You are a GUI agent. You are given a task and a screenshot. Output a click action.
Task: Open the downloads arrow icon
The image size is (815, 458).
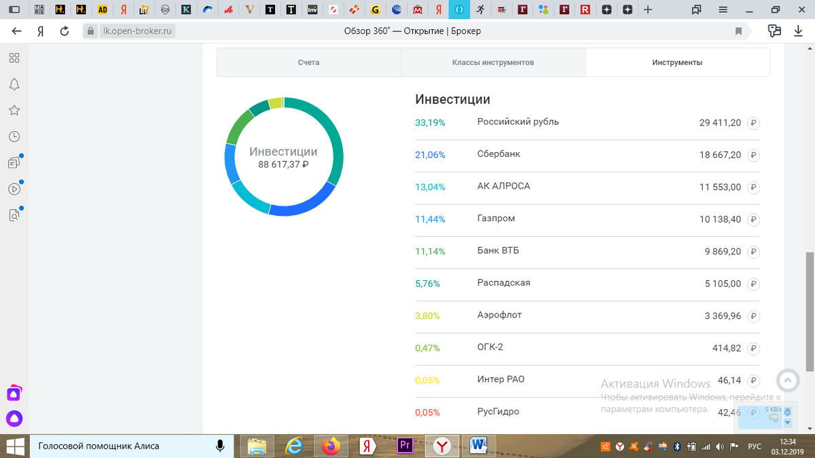click(798, 31)
